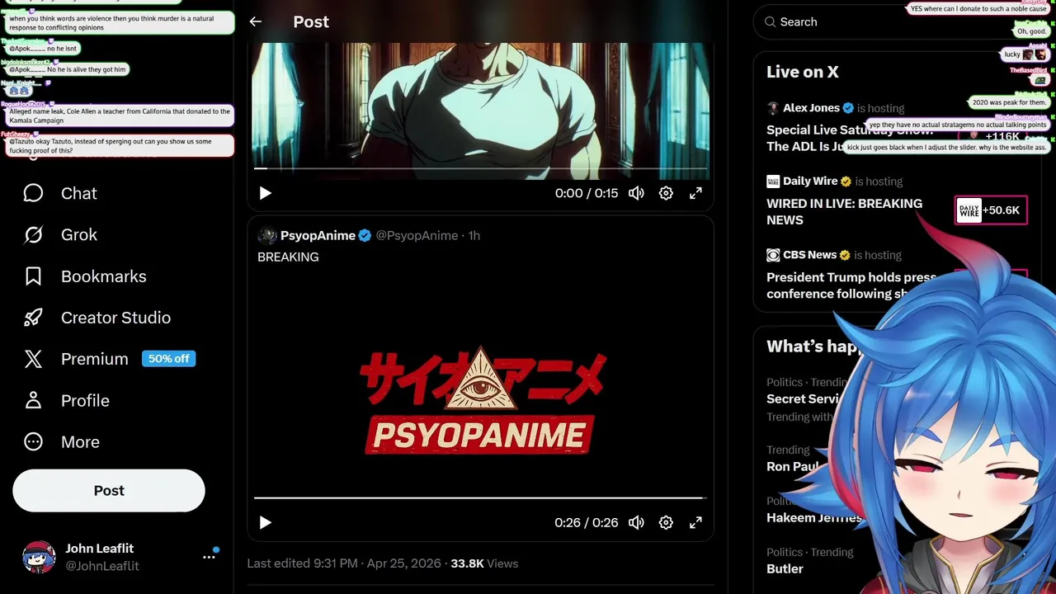1056x594 pixels.
Task: Play the PsyopAnime 0:26 video
Action: pos(265,522)
